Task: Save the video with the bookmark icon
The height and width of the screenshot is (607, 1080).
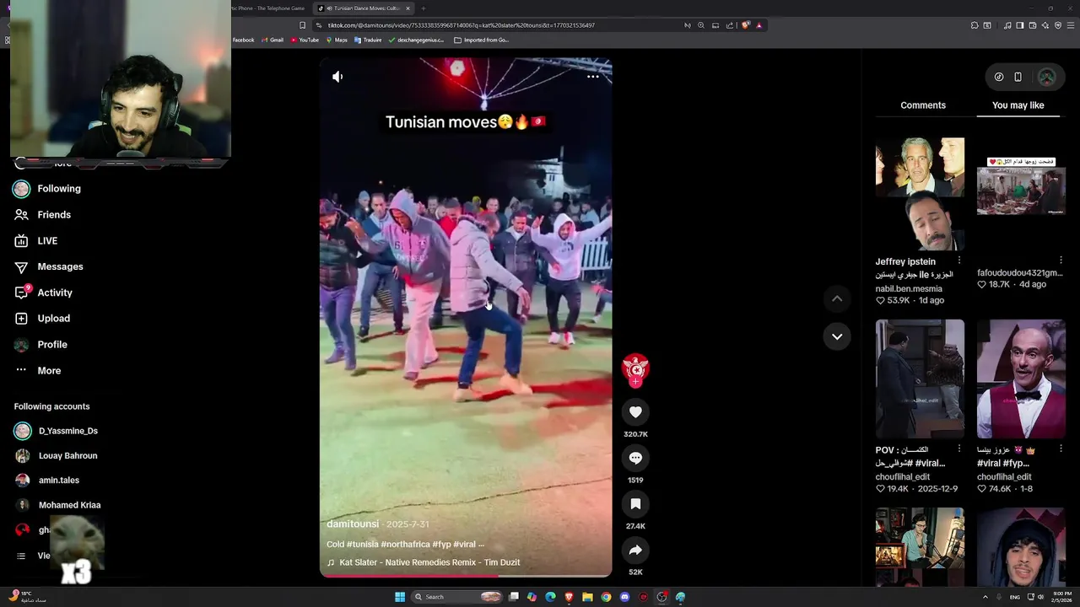Action: tap(635, 504)
